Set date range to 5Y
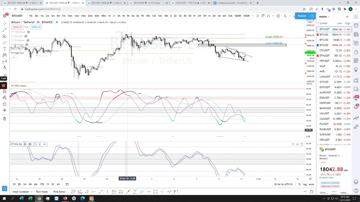 tap(53, 184)
